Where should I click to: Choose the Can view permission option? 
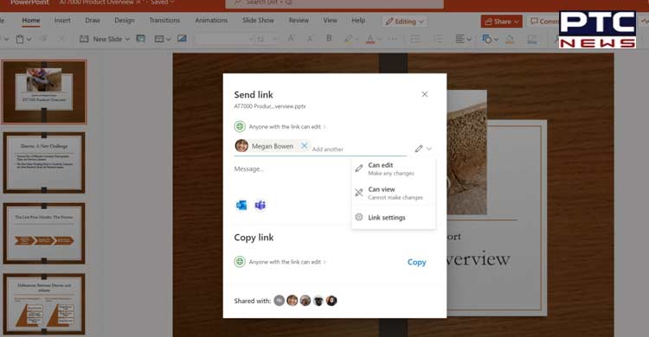(x=393, y=193)
